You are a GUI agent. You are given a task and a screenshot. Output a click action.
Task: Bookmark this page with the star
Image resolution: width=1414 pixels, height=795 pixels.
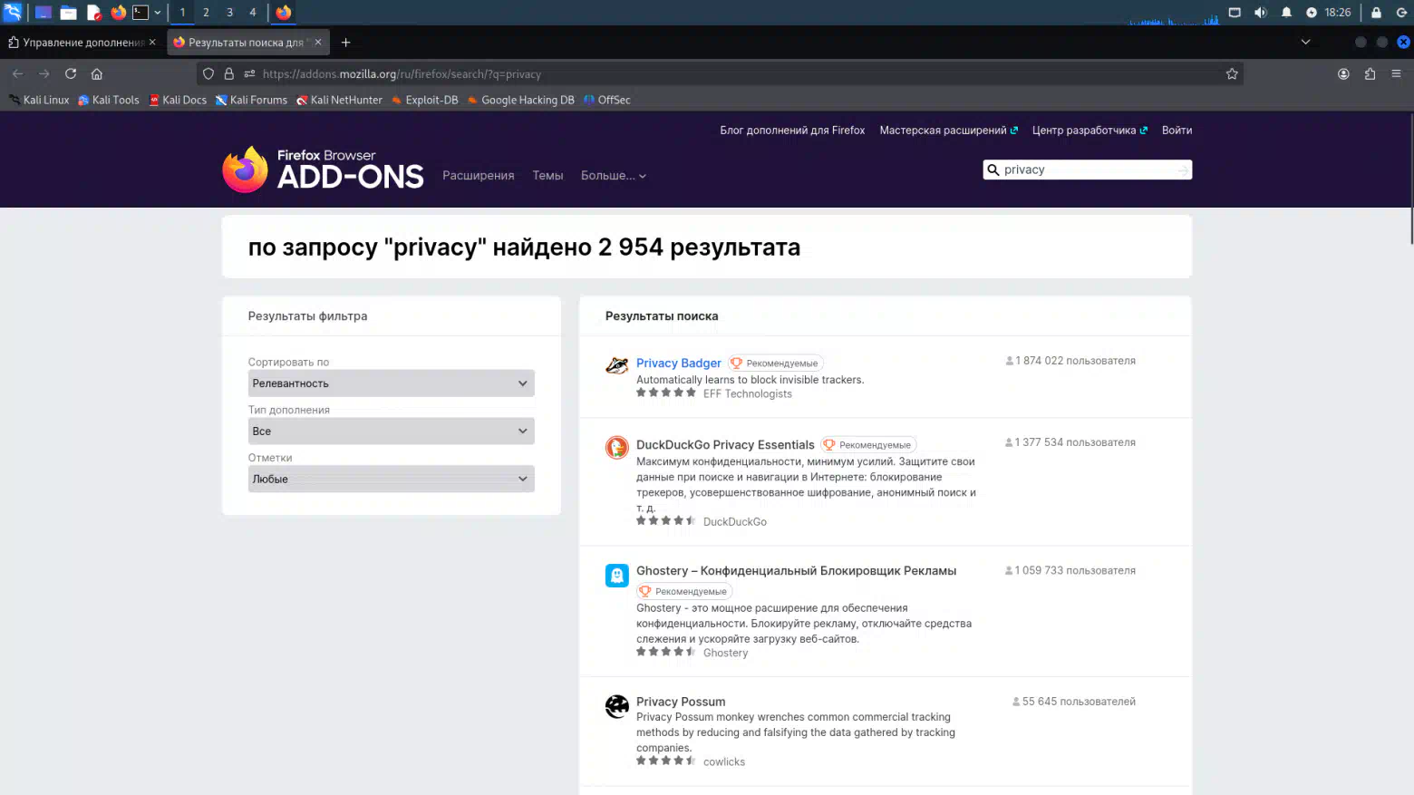pos(1232,74)
